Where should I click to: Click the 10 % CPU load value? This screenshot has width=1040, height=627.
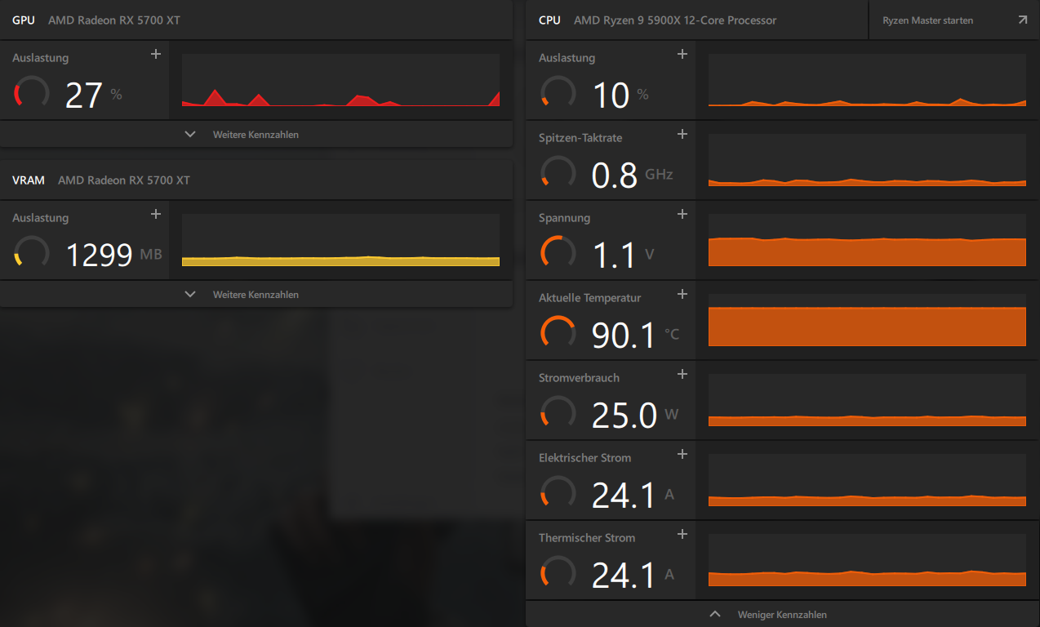(x=620, y=95)
